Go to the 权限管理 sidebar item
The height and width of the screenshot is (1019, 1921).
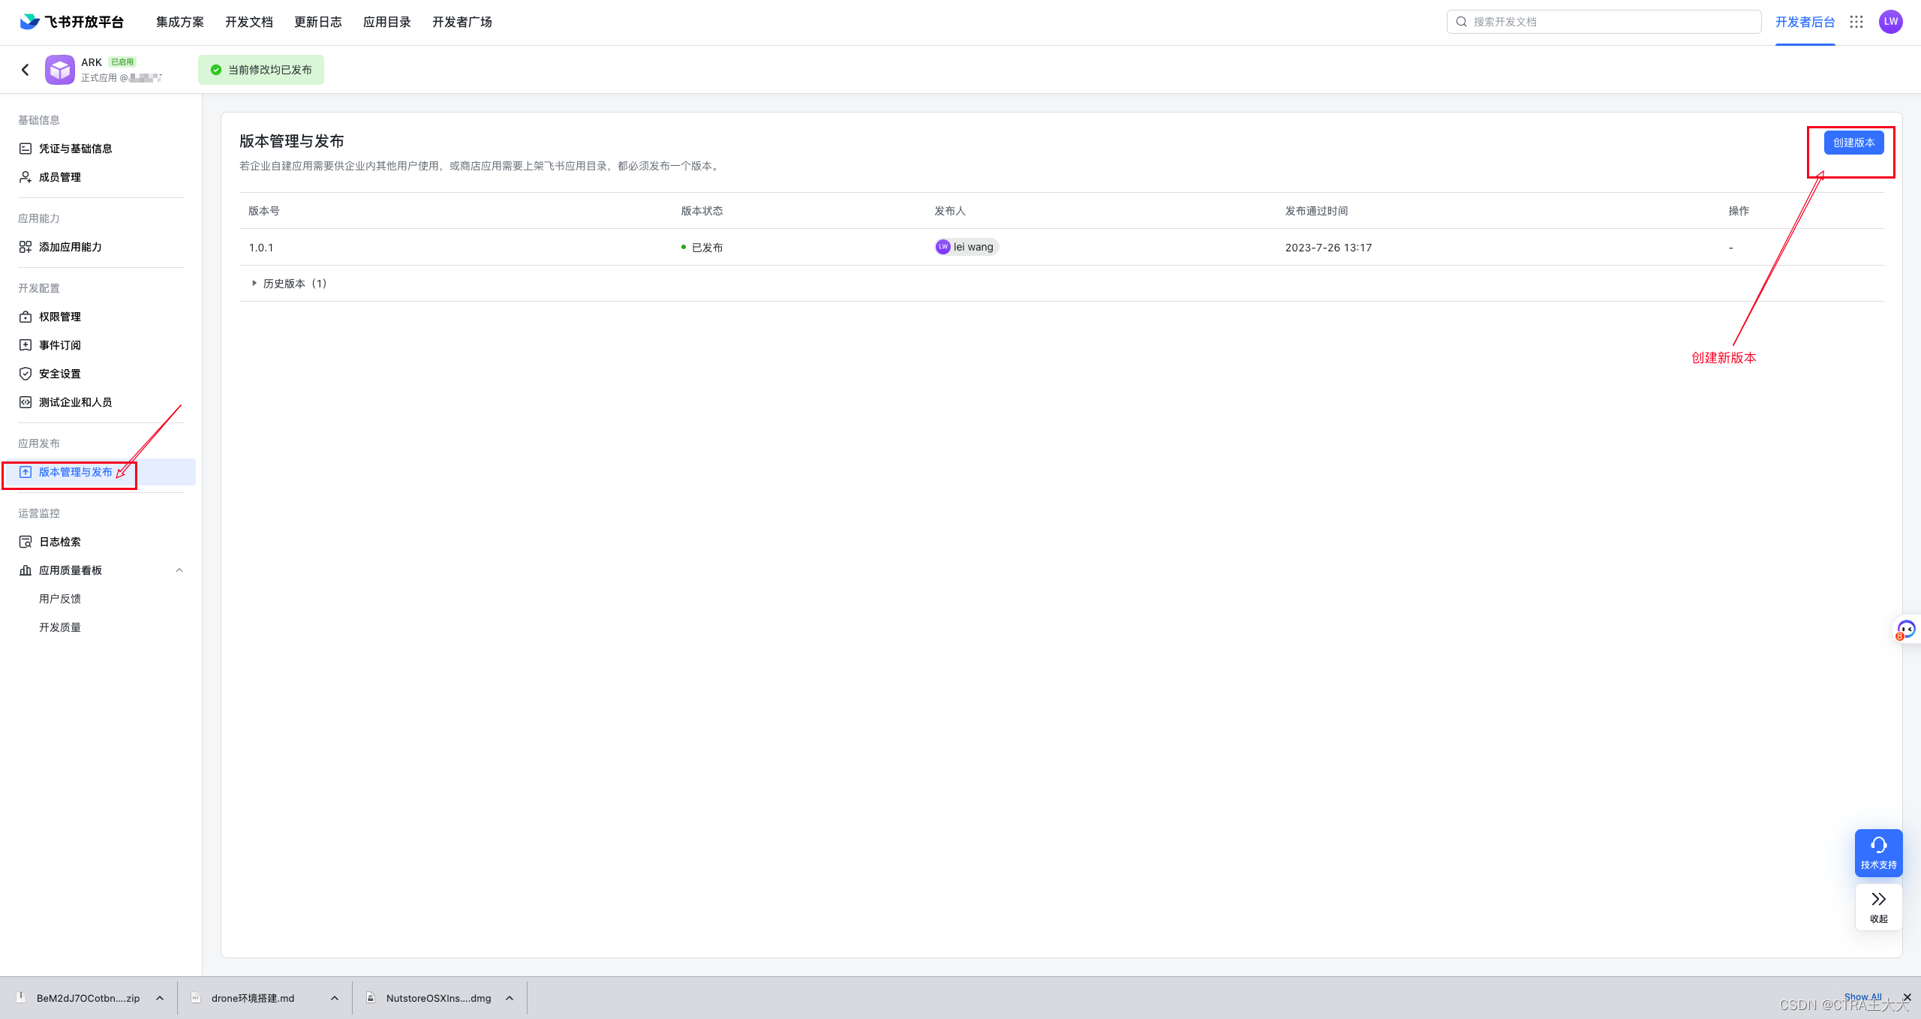[60, 317]
